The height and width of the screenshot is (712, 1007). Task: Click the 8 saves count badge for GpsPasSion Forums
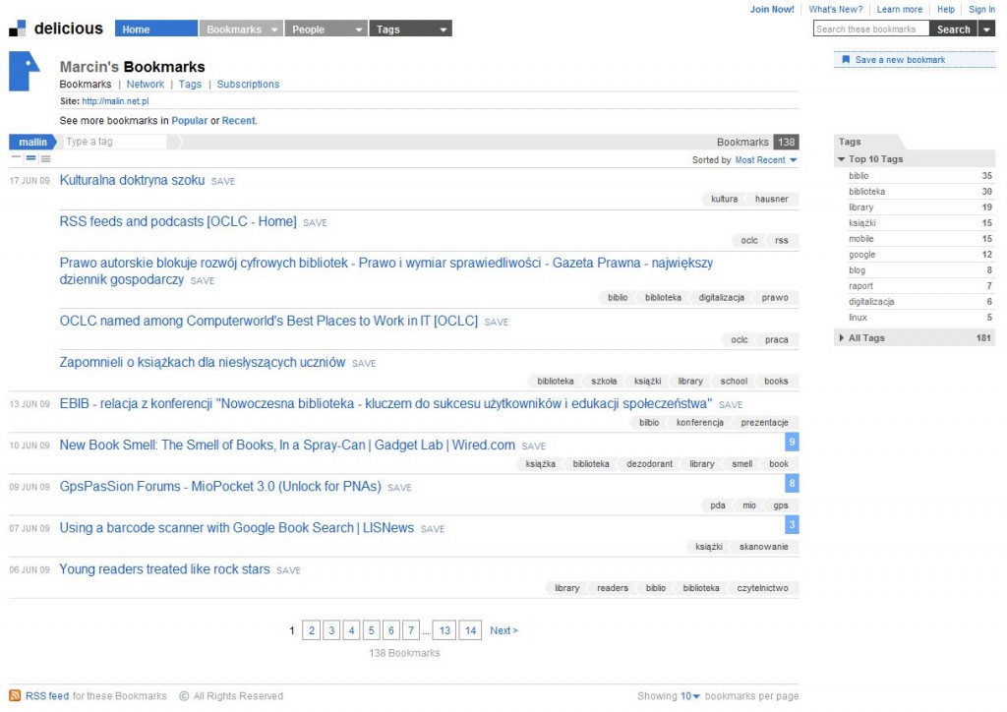coord(792,483)
